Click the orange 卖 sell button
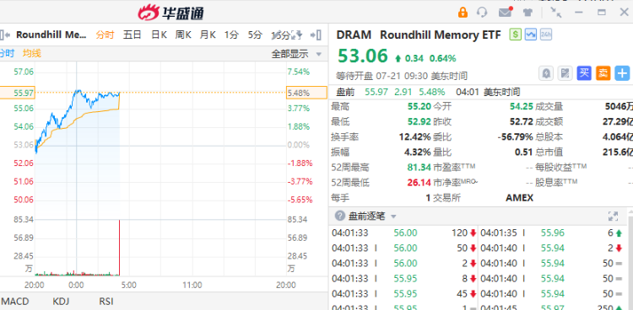Viewport: 633px width, 310px height. click(603, 73)
